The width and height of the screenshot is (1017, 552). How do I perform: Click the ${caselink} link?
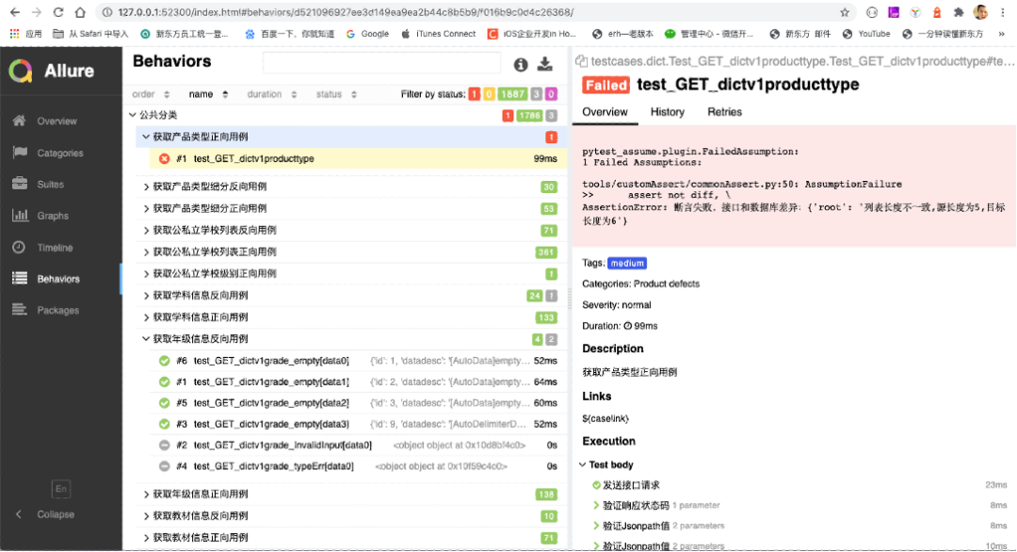tap(605, 418)
